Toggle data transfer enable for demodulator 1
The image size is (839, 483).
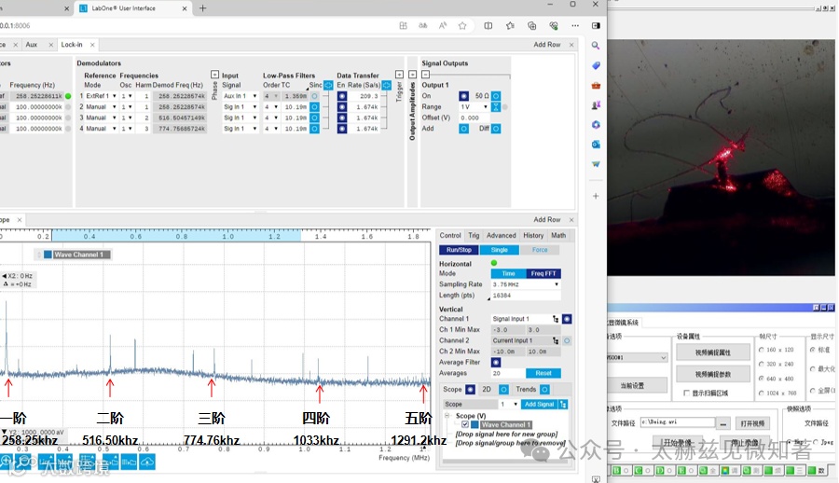[342, 96]
